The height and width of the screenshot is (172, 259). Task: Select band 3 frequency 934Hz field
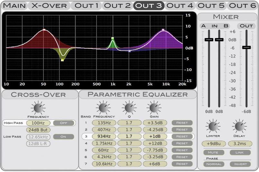click(x=104, y=137)
